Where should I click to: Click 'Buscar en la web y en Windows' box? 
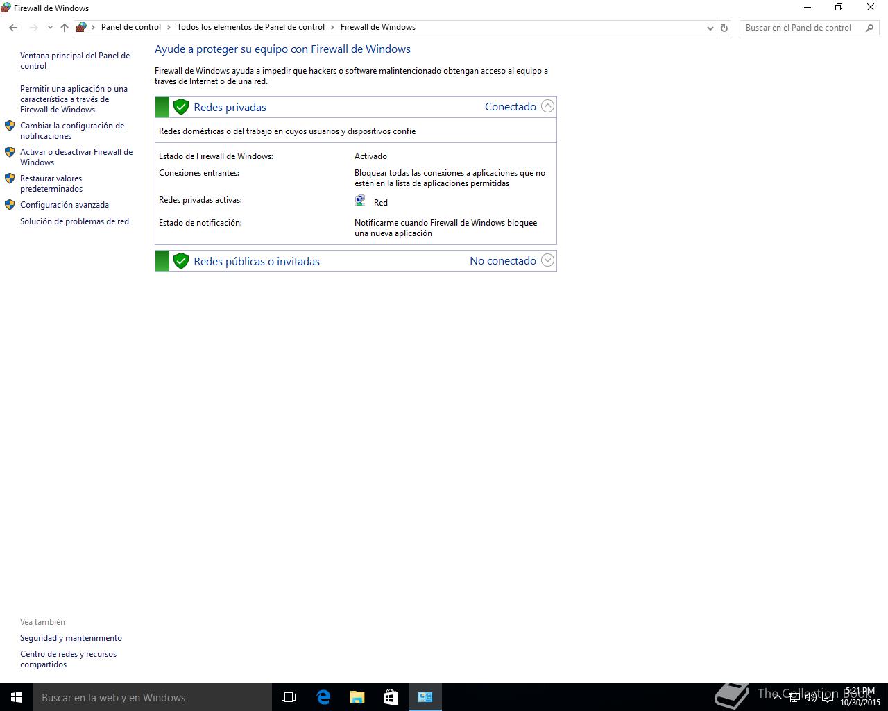point(153,697)
